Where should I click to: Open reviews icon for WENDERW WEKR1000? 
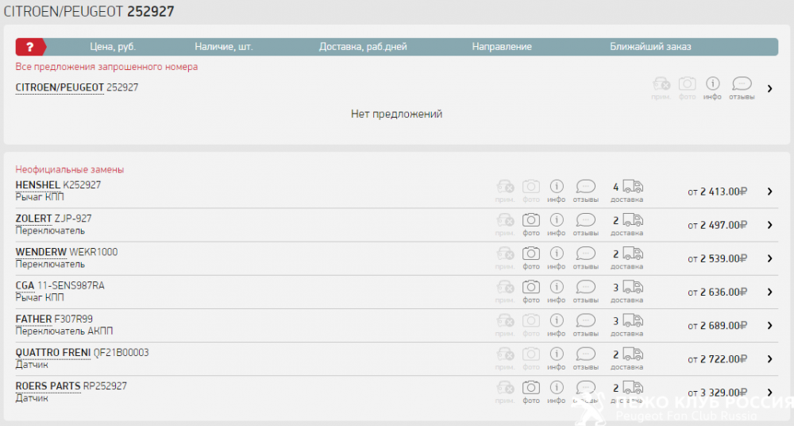[x=585, y=254]
